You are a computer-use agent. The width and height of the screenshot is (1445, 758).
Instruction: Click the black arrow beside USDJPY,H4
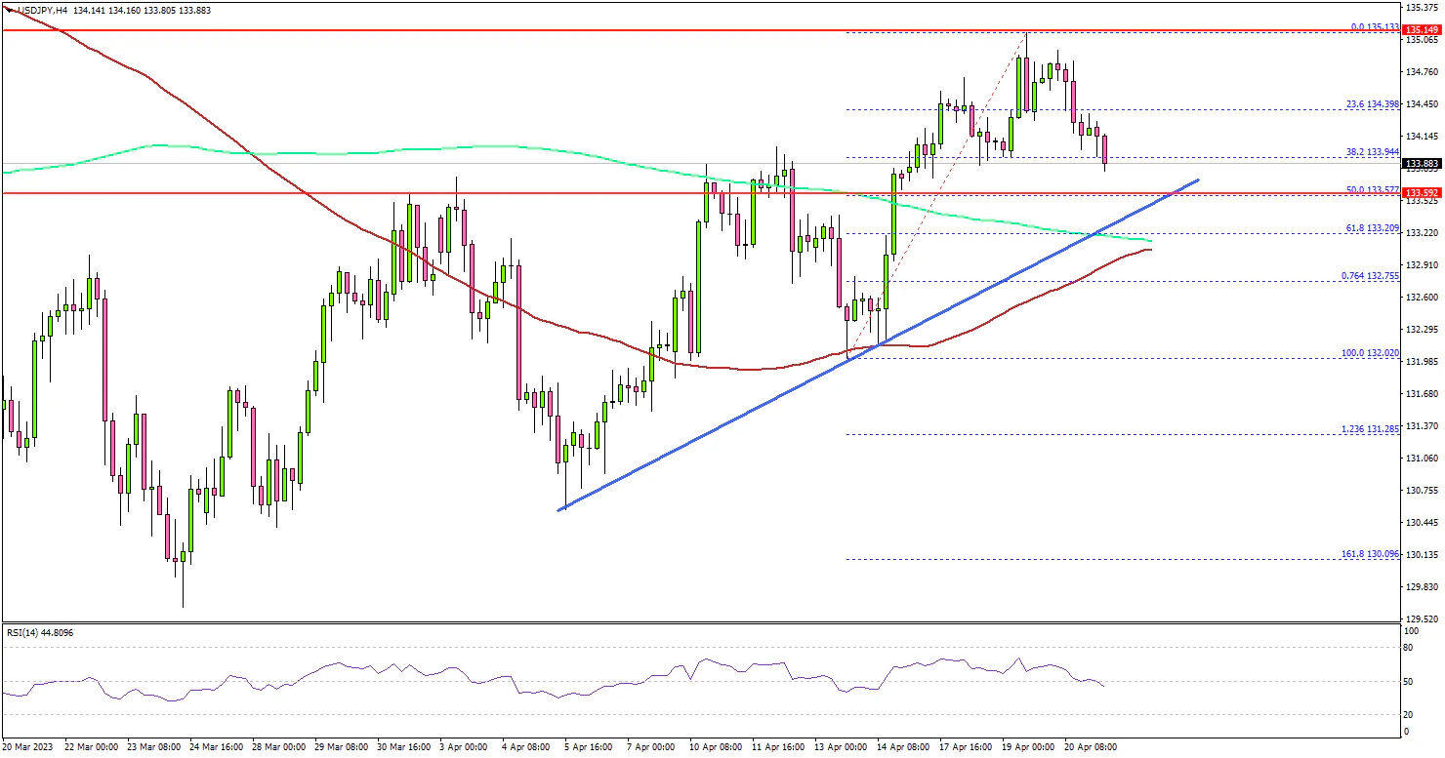8,9
